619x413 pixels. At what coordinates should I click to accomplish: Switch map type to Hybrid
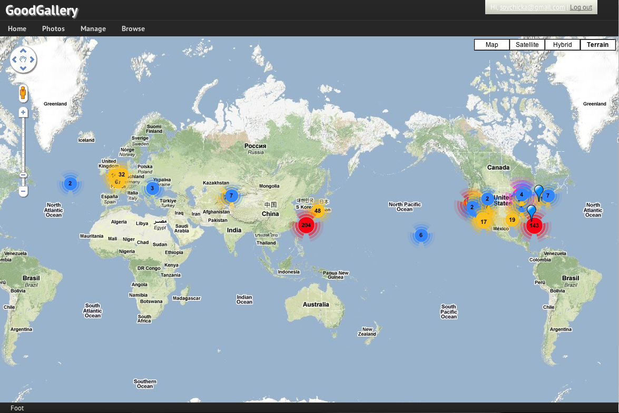562,45
